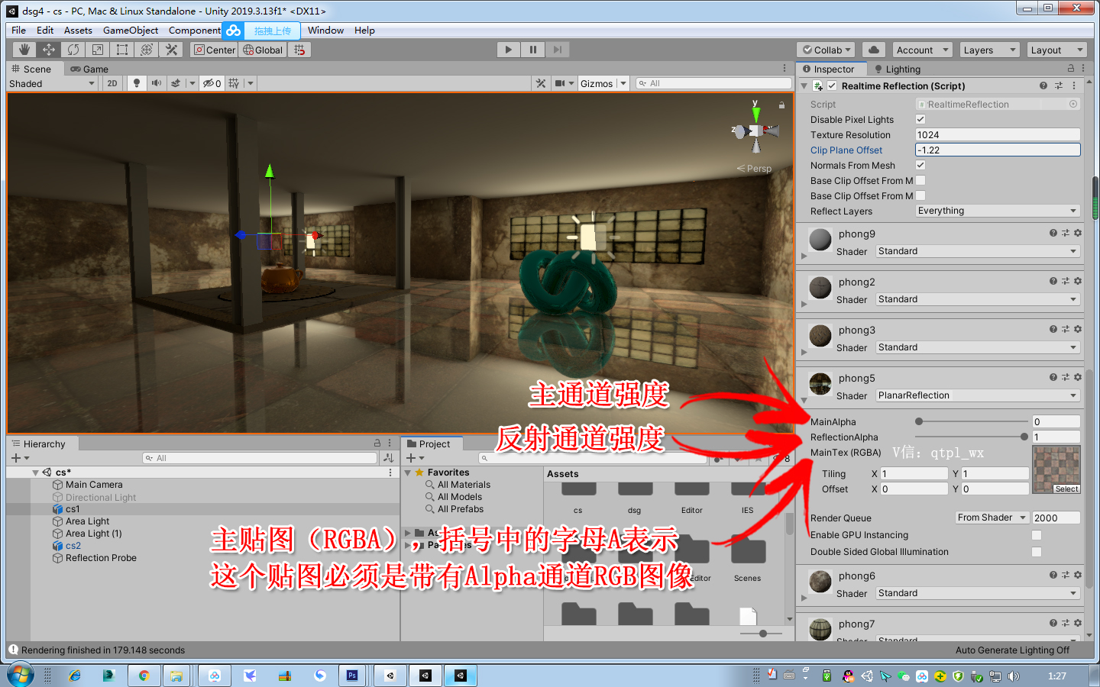The height and width of the screenshot is (687, 1100).
Task: Open Unity Collab via the cloud icon
Action: click(x=873, y=49)
